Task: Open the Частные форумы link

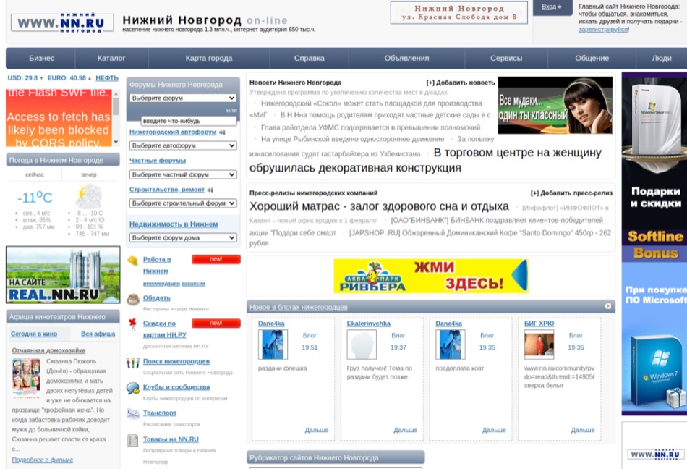Action: (x=158, y=161)
